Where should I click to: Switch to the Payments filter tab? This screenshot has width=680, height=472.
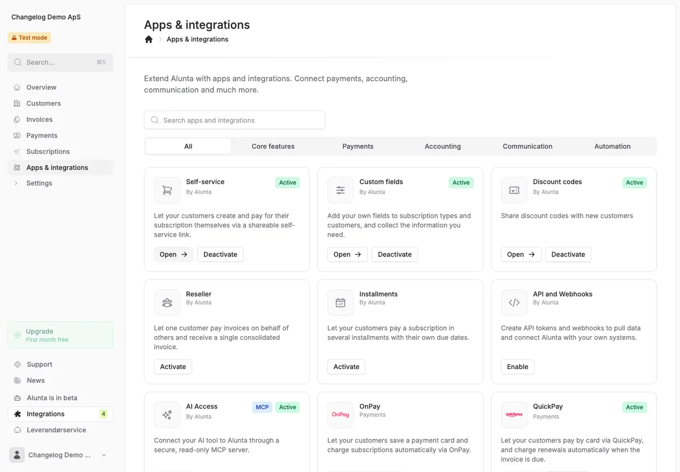(358, 147)
